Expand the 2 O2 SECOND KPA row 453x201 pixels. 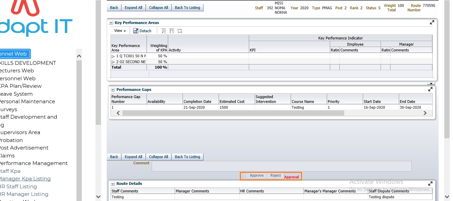pyautogui.click(x=113, y=62)
